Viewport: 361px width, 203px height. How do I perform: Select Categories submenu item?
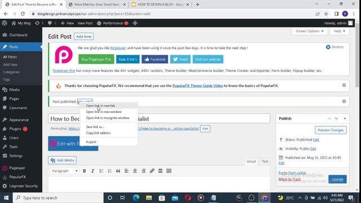11,72
